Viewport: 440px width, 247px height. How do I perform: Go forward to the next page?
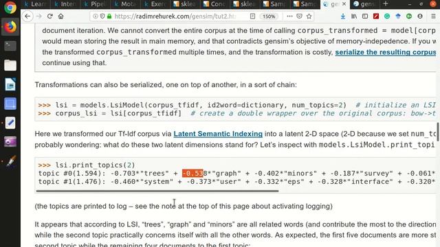(x=39, y=16)
